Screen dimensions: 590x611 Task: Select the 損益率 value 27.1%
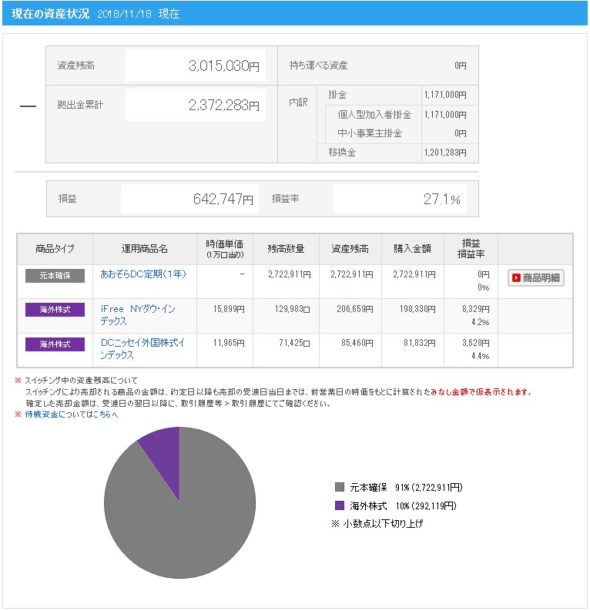click(442, 199)
